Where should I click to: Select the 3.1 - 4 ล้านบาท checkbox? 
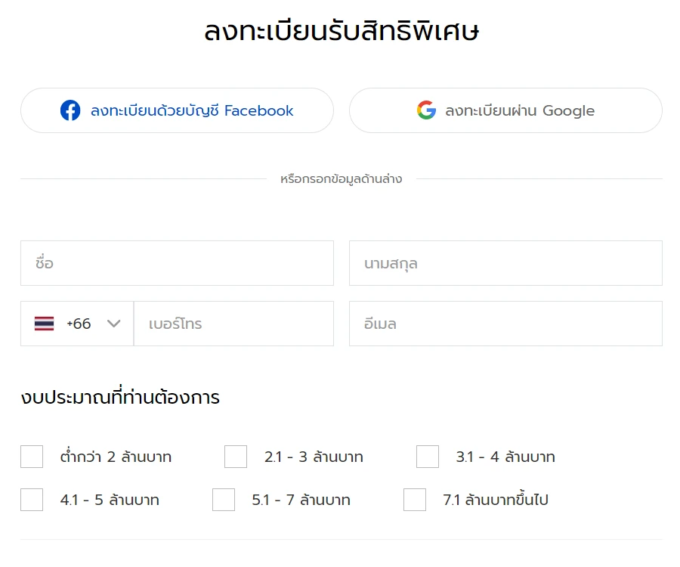pos(428,457)
